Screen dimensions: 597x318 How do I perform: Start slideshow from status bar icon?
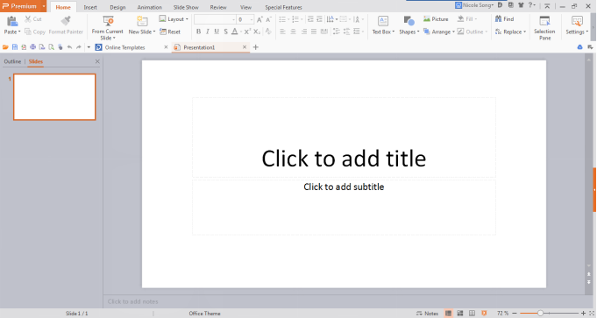tap(484, 314)
